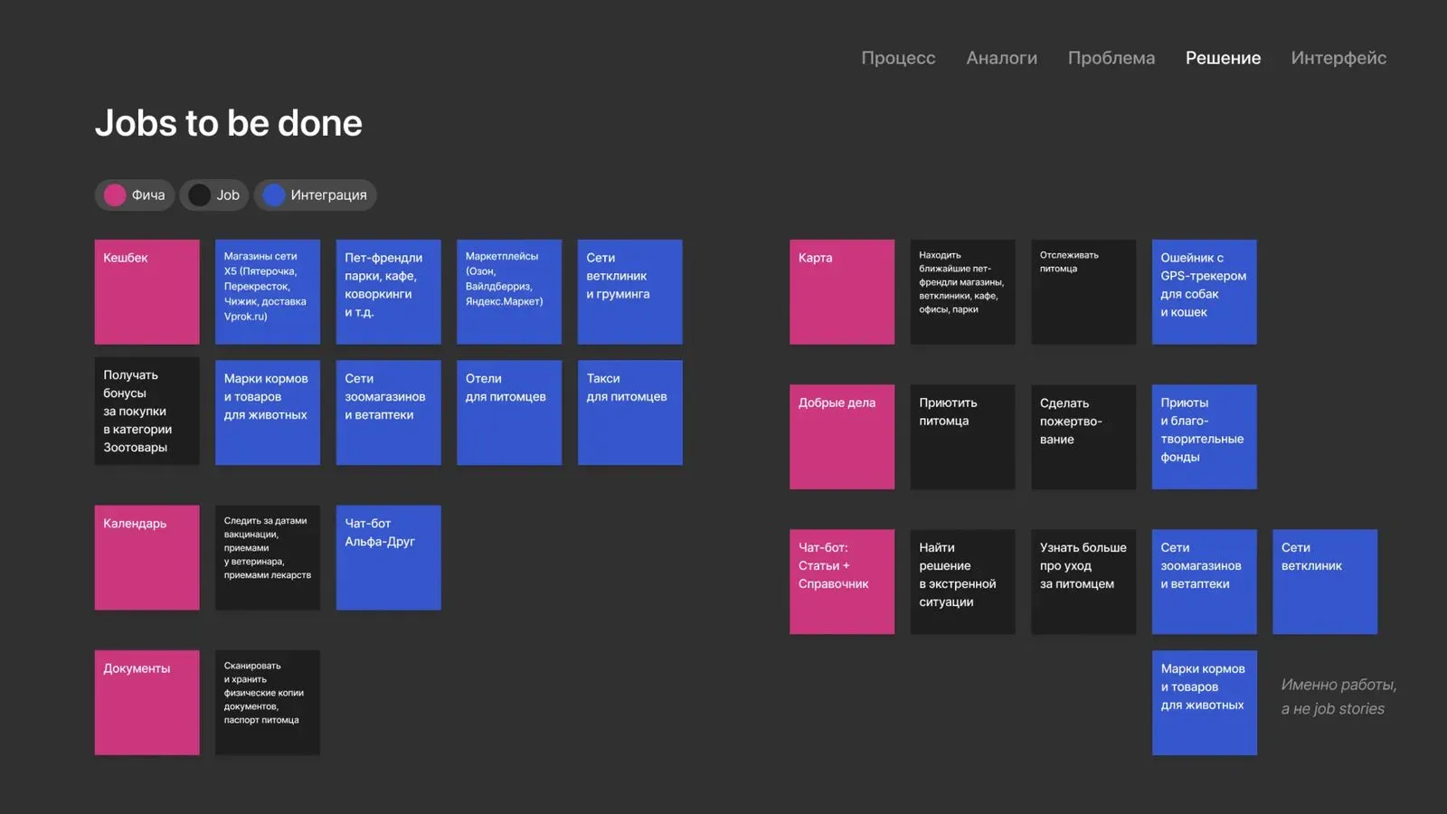Click the Сделать пожертвование job card
Image resolution: width=1447 pixels, height=814 pixels.
click(1083, 437)
